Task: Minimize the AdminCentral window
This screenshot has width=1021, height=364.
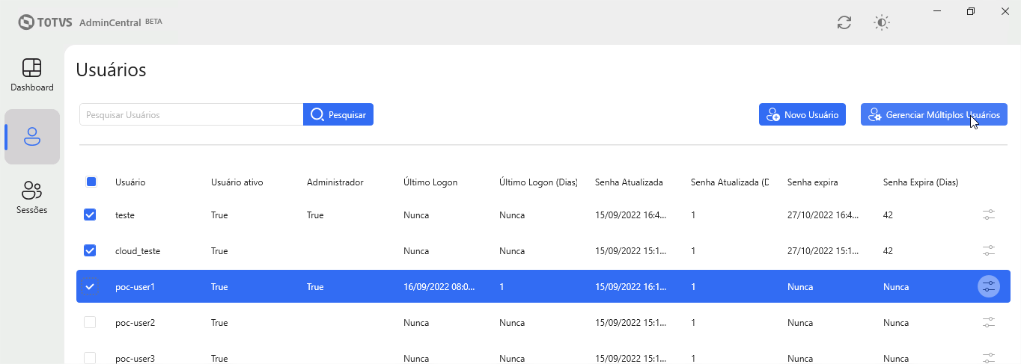Action: (x=936, y=11)
